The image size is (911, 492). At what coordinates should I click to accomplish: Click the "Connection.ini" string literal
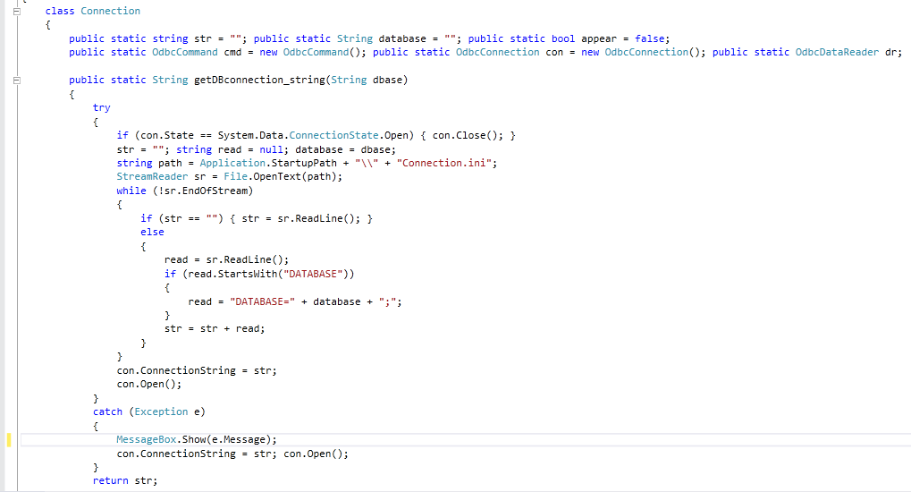click(x=444, y=164)
